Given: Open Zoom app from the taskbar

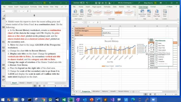Looking at the screenshot, I should [x=153, y=99].
